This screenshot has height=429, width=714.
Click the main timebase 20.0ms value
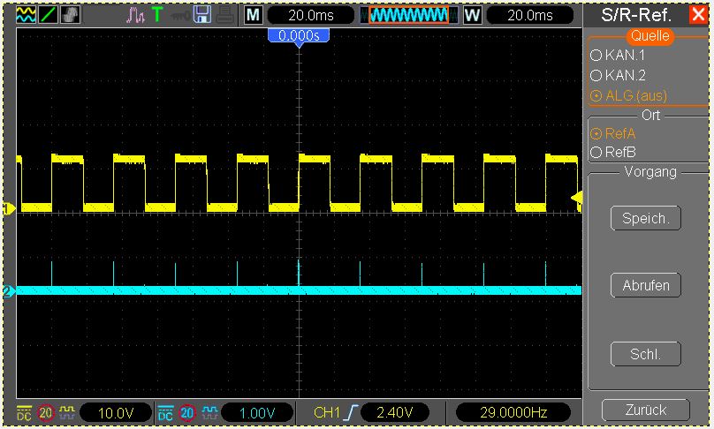[310, 16]
